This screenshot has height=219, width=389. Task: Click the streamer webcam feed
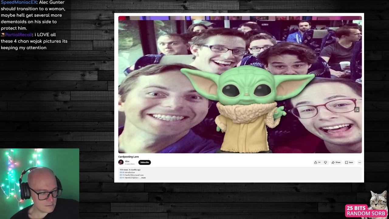(x=40, y=184)
